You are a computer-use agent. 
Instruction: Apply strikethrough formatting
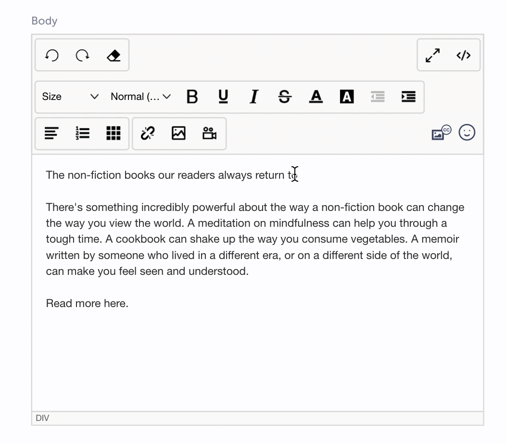(285, 97)
